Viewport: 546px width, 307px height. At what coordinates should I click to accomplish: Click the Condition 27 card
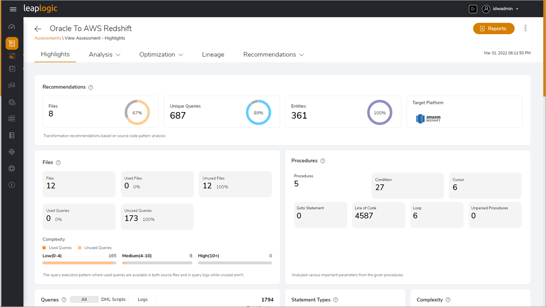407,186
